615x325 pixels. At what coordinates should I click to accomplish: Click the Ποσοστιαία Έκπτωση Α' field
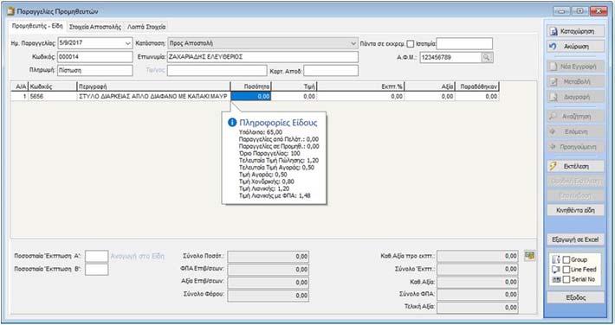point(96,256)
